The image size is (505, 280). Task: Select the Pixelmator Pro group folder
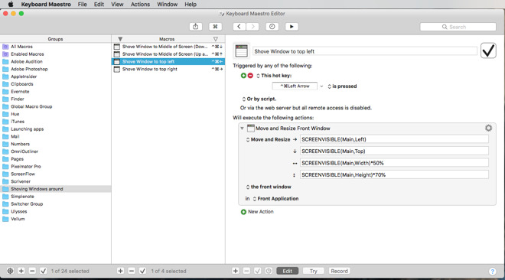[55, 166]
